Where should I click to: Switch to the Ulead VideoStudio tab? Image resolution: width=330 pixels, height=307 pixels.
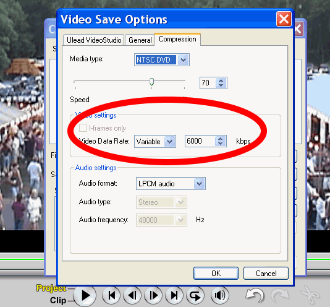94,40
